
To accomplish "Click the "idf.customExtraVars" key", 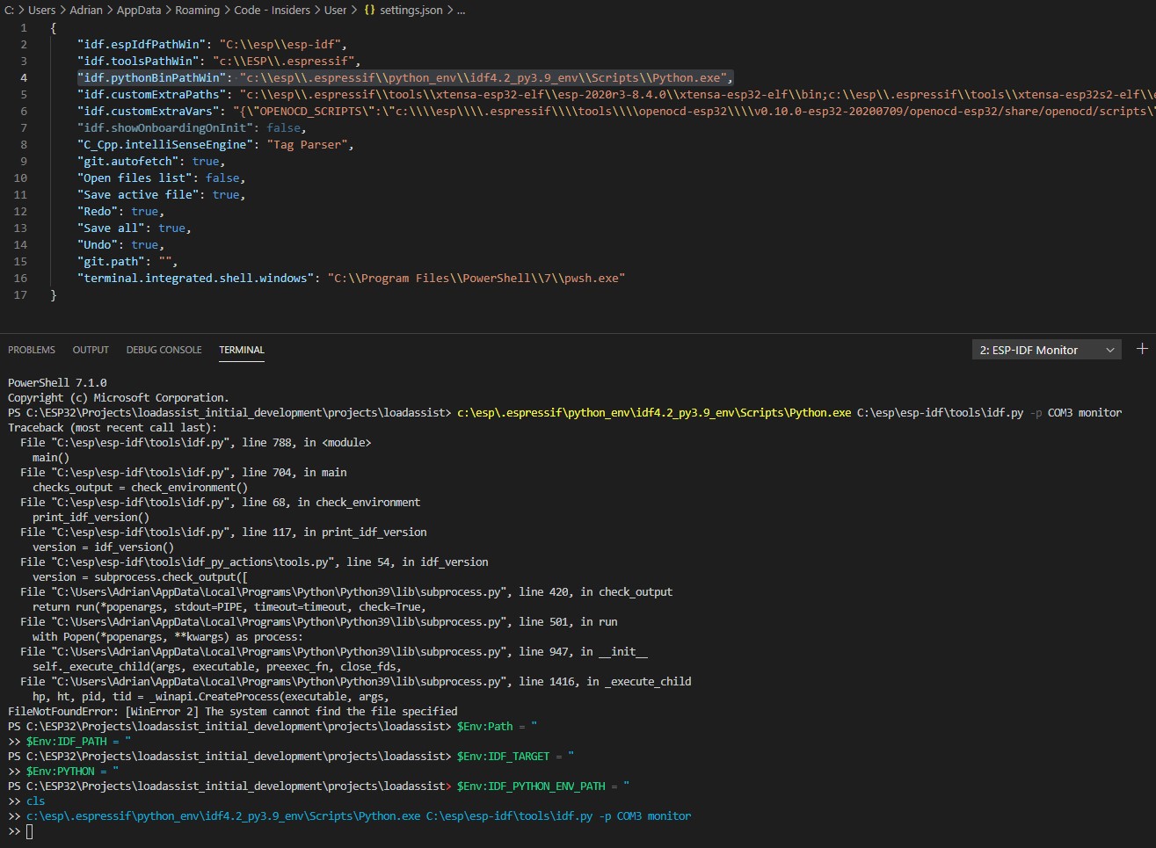I will tap(148, 111).
